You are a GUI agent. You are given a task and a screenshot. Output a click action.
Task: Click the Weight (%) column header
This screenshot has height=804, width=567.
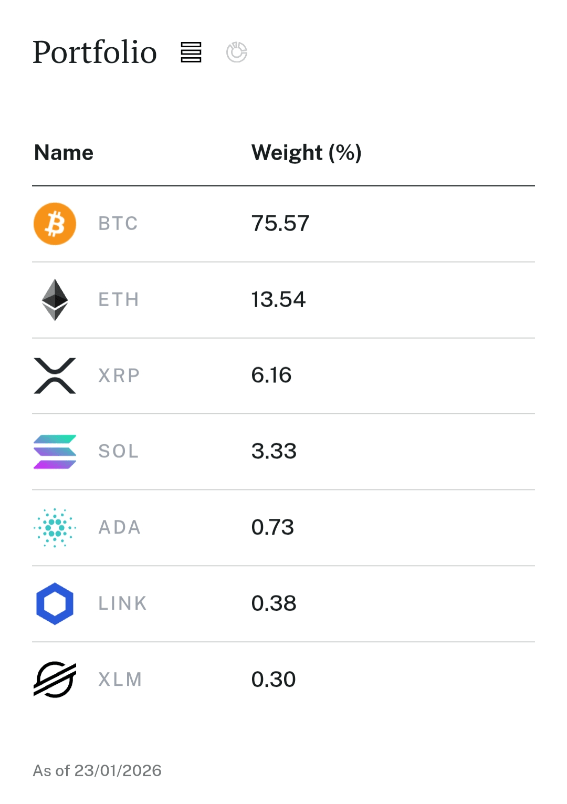click(307, 153)
